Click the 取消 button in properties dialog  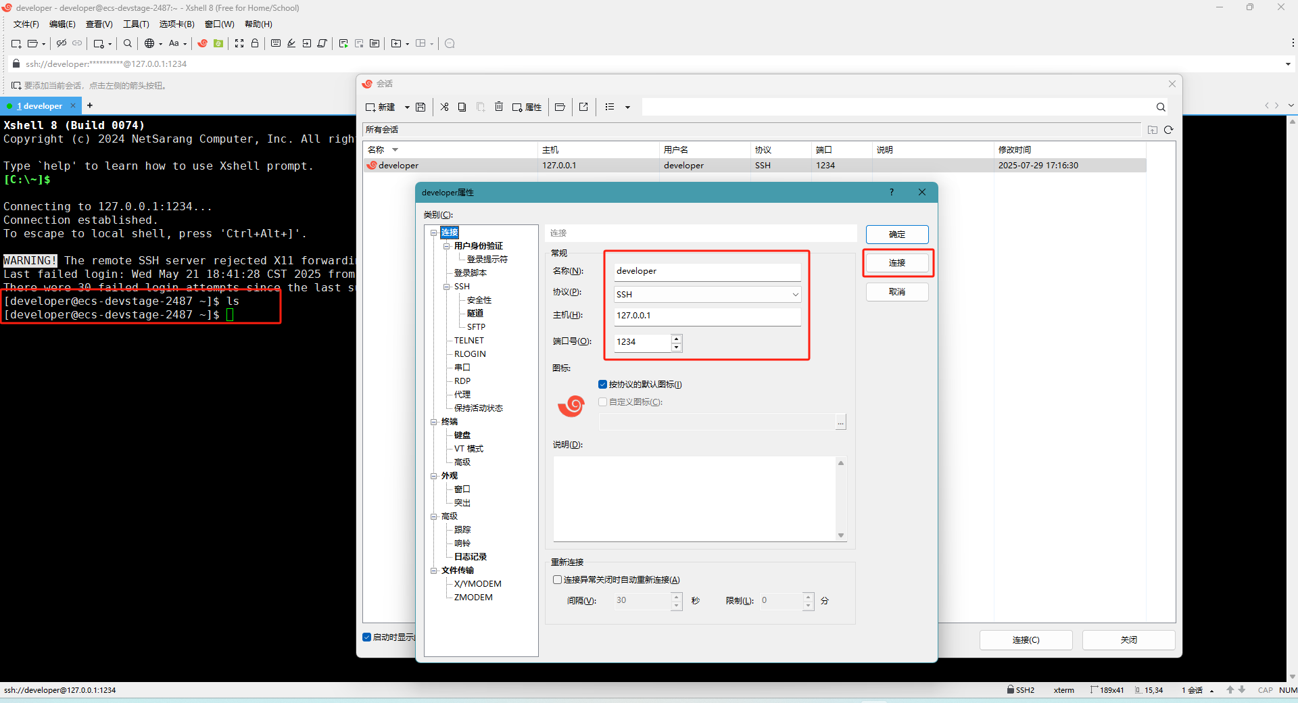click(x=897, y=291)
